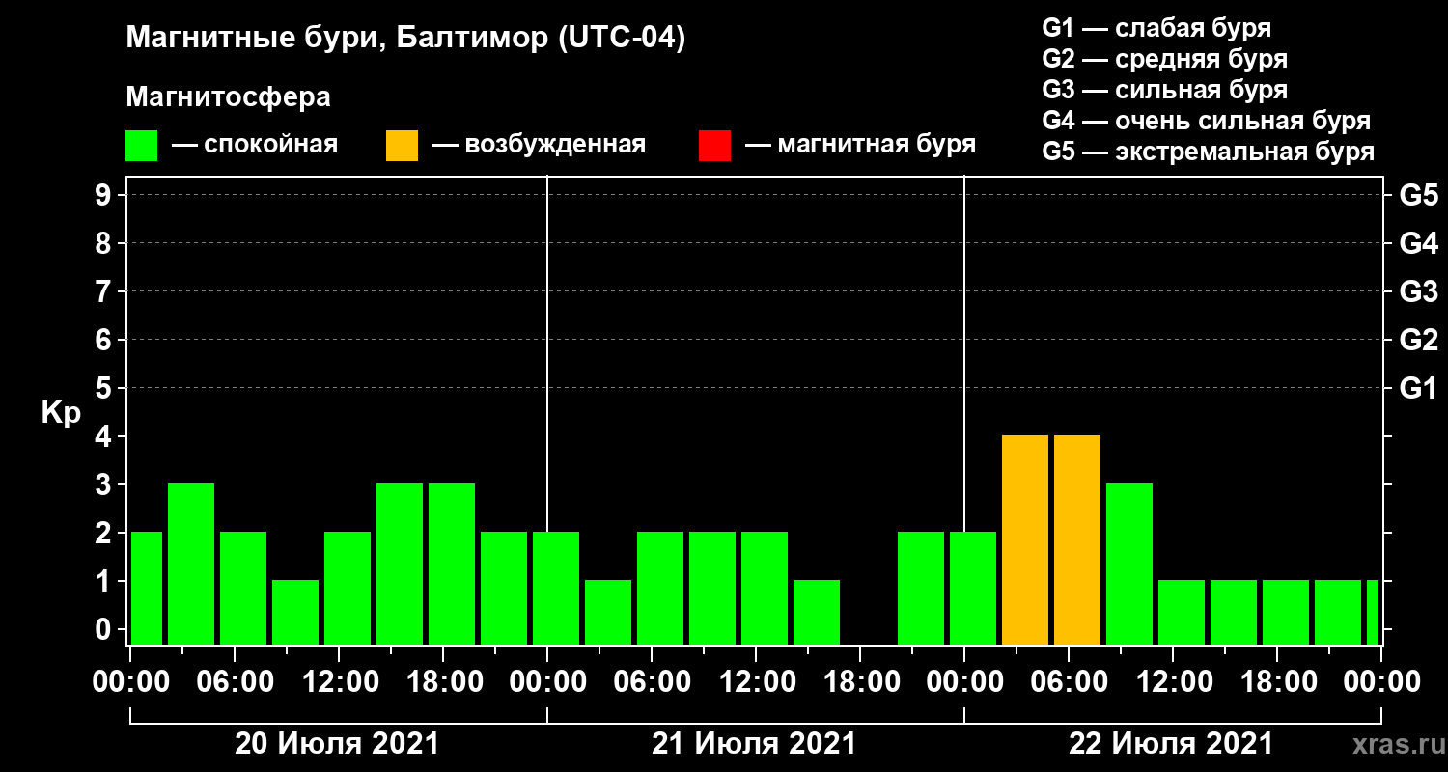Click the orange excited magnetosphere legend swatch

402,146
